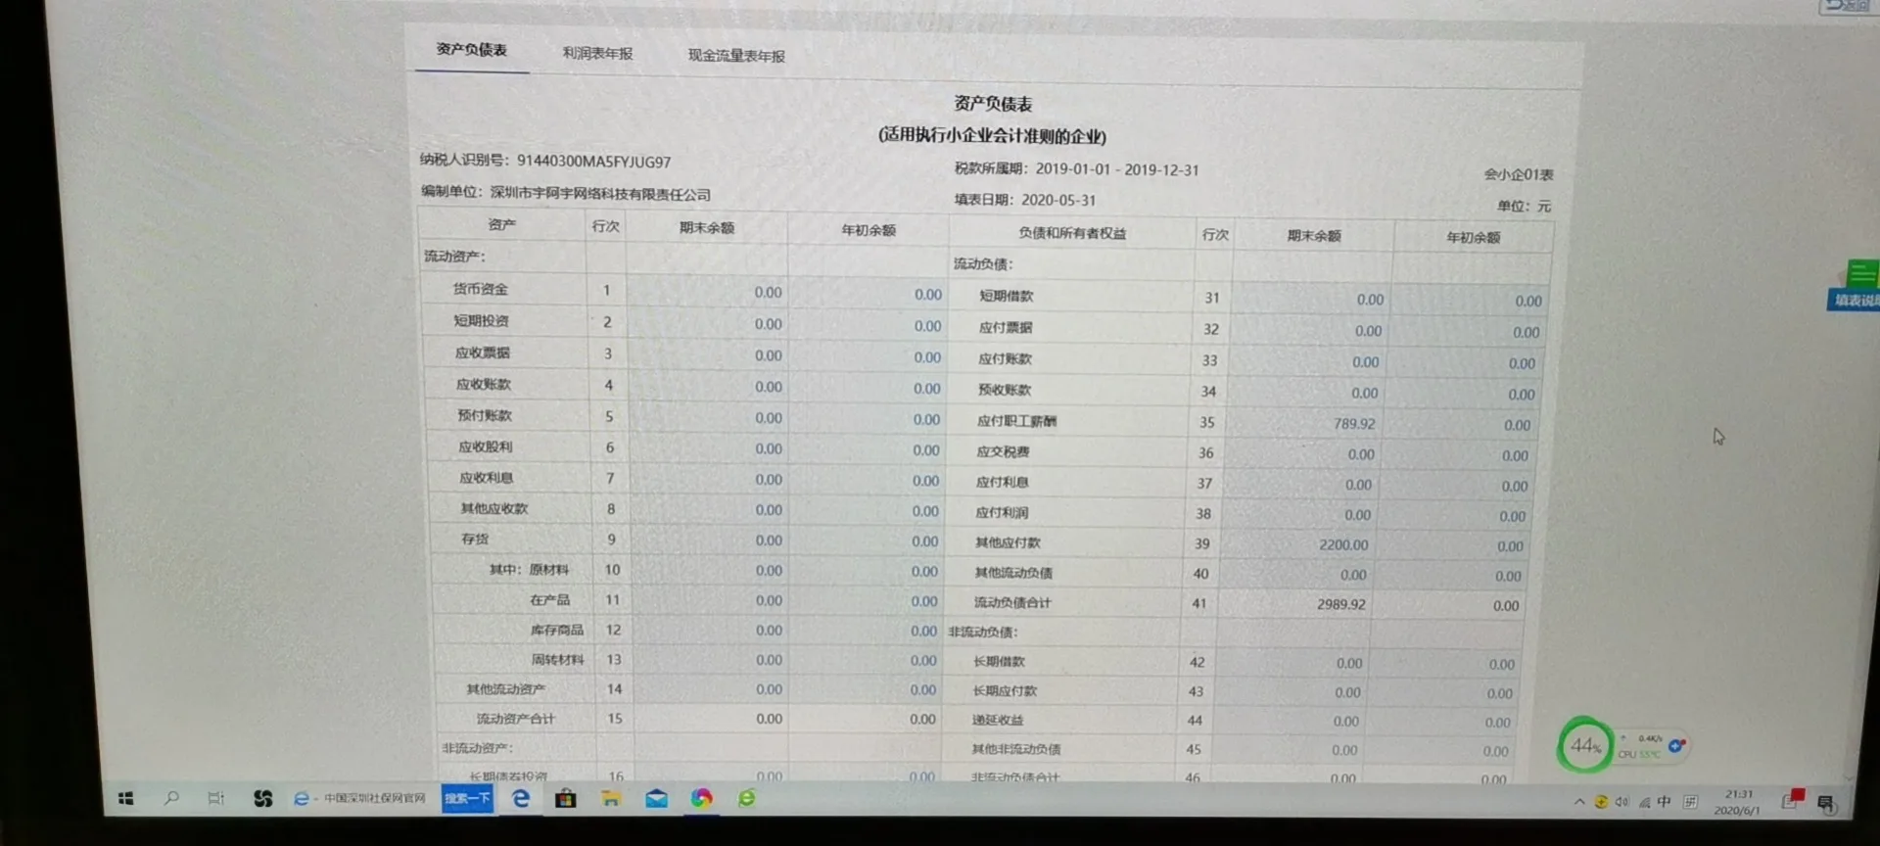This screenshot has width=1880, height=846.
Task: Click the 流动资产合计 row label
Action: click(515, 719)
